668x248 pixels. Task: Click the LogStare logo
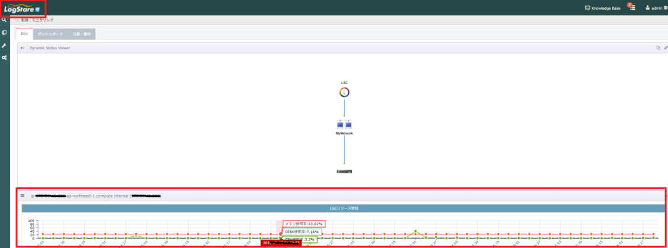click(x=22, y=9)
